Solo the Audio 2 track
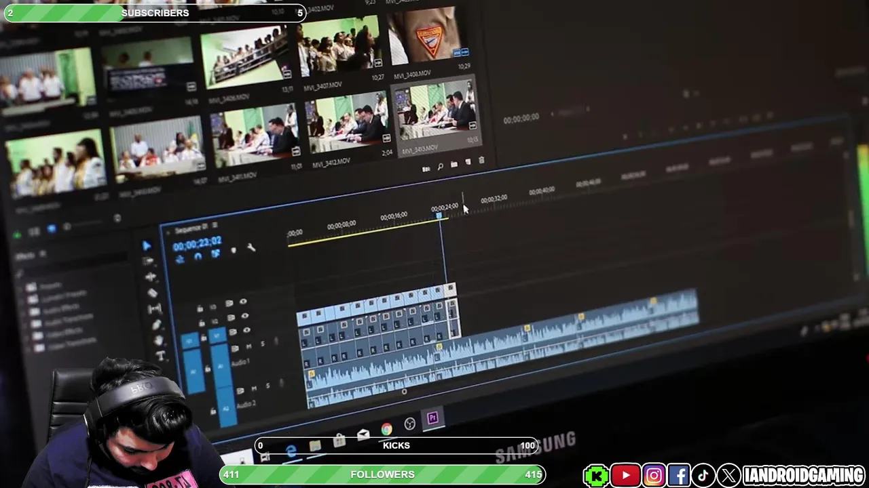Viewport: 869px width, 488px height. pyautogui.click(x=267, y=386)
